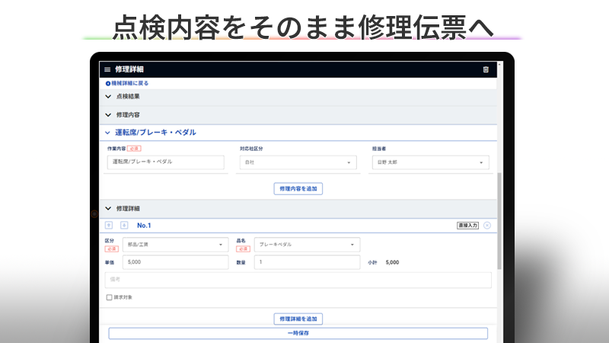The width and height of the screenshot is (609, 343).
Task: Click the 単価 input field
Action: [175, 262]
